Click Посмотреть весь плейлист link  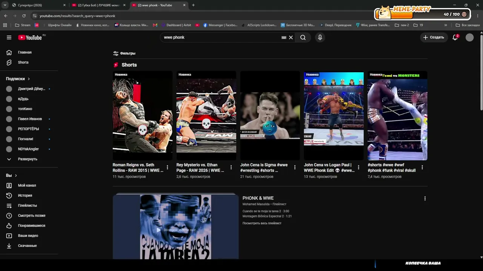[x=262, y=224]
